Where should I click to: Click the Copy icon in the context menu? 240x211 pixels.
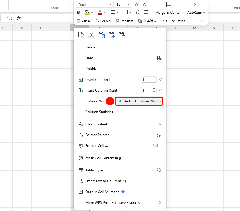[81, 35]
